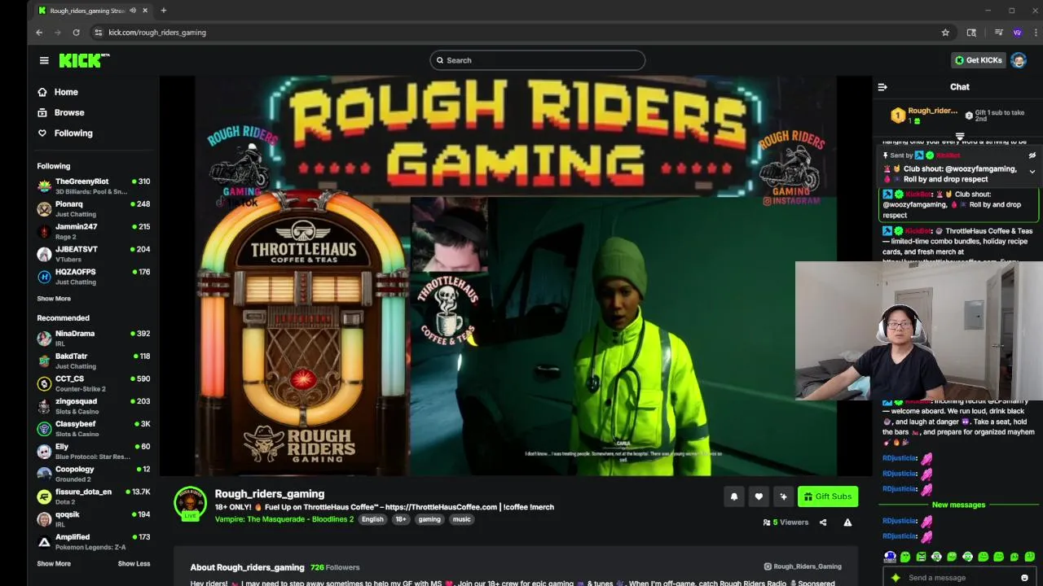
Task: Open Elly recommended channel
Action: (94, 451)
